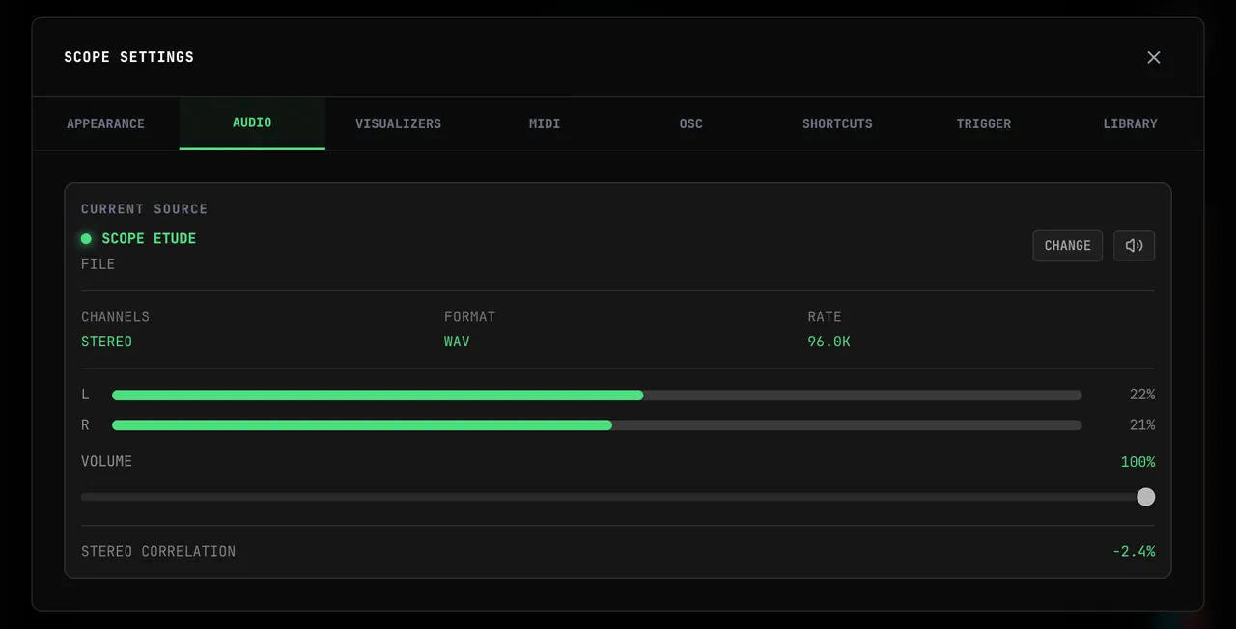Screen dimensions: 1236x629
Task: Click the Stereo channels value
Action: [106, 342]
